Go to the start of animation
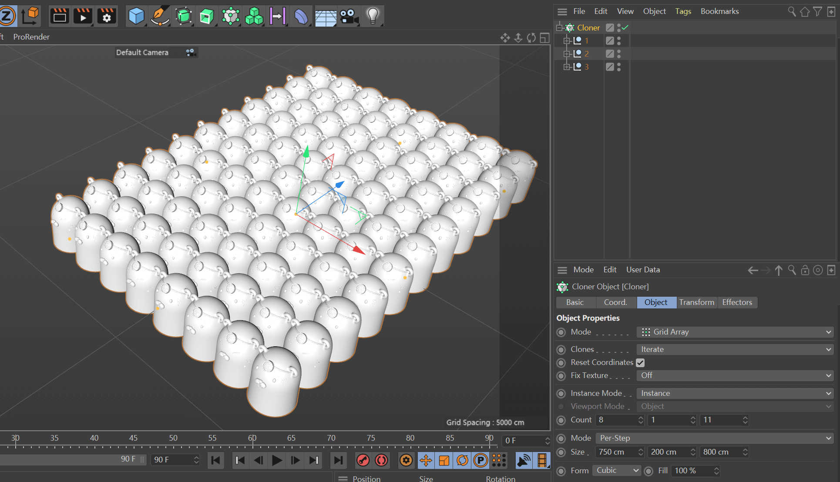 tap(215, 460)
